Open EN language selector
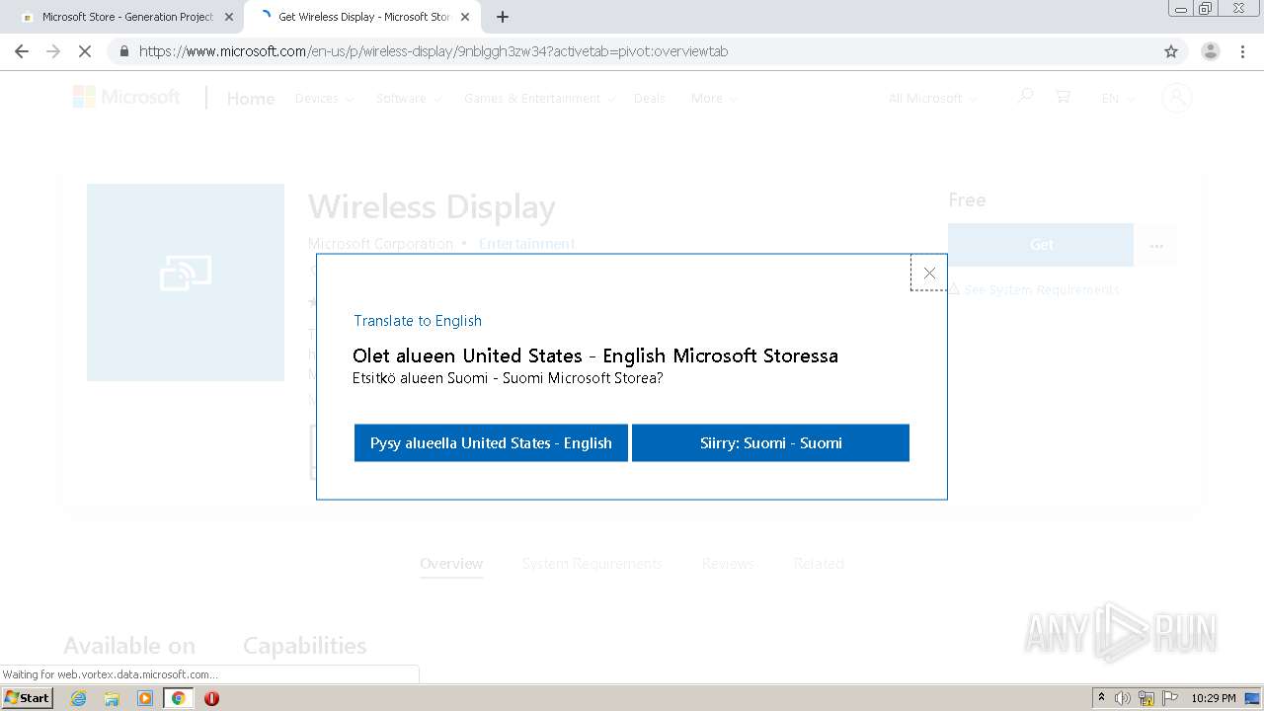 coord(1118,99)
